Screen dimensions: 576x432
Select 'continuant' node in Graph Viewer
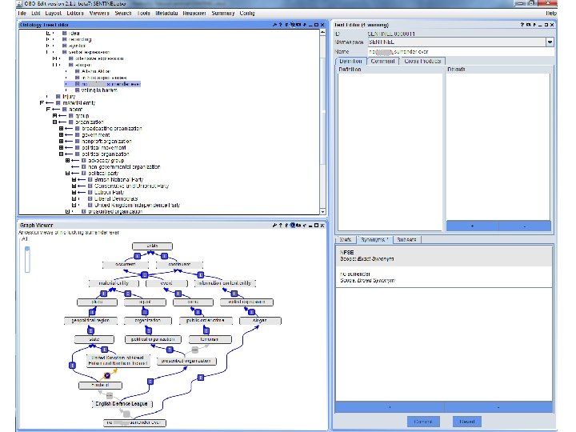pyautogui.click(x=179, y=265)
